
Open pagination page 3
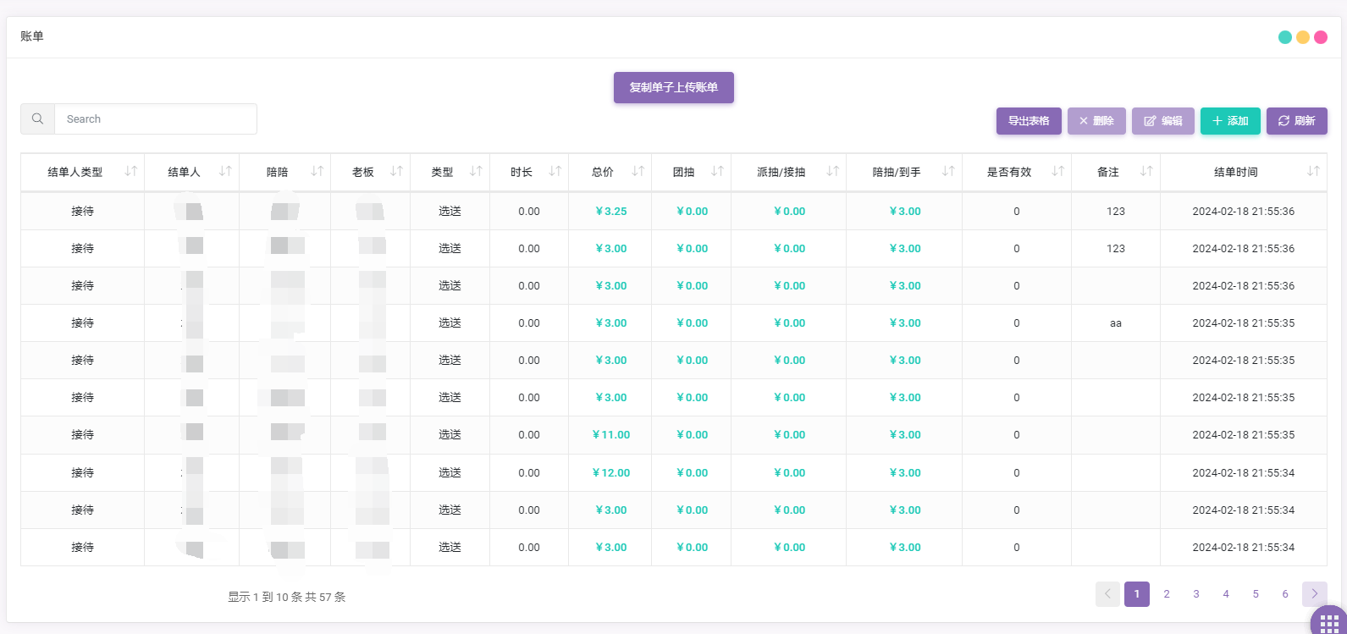tap(1196, 594)
